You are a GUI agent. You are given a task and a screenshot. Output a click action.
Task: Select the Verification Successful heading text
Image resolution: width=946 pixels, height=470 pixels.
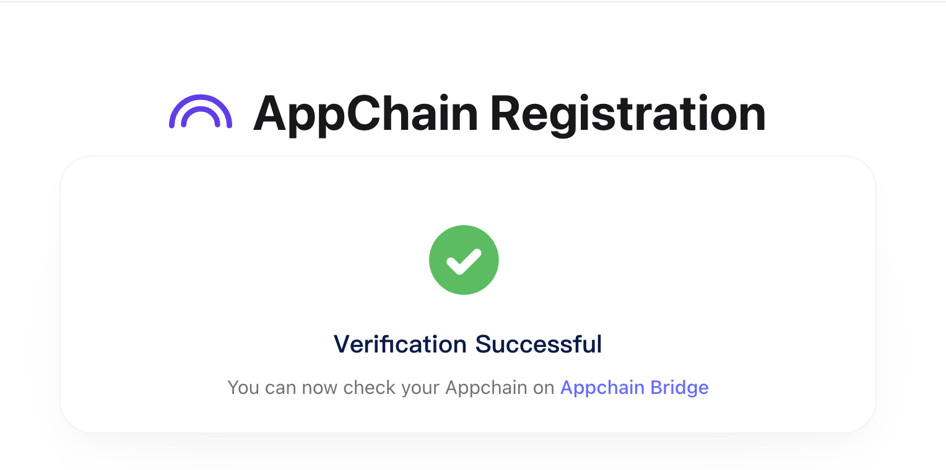467,344
